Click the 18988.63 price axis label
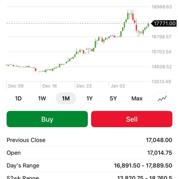 pos(162,7)
